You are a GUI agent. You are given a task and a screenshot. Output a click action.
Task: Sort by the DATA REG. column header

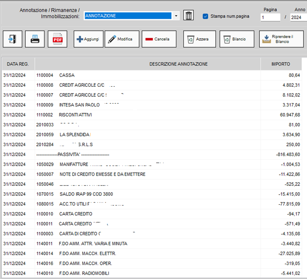point(18,64)
